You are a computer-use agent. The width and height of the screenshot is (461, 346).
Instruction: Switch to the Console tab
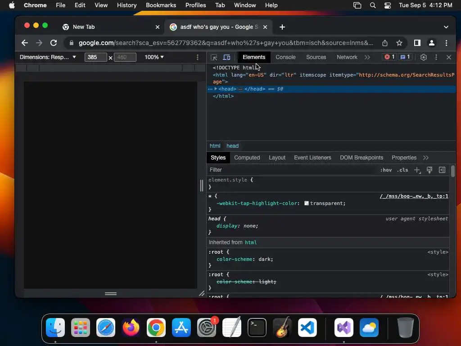coord(285,57)
